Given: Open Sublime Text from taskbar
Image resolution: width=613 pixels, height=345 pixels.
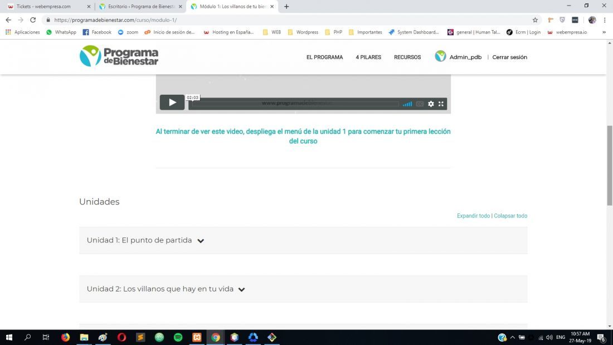Looking at the screenshot, I should (x=140, y=337).
